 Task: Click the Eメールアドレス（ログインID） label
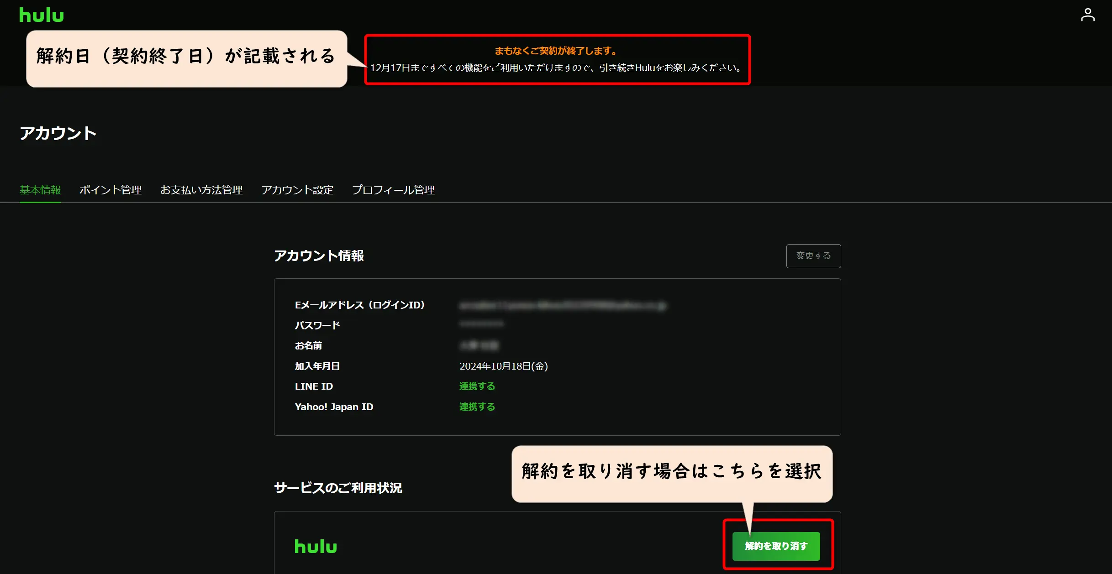360,305
